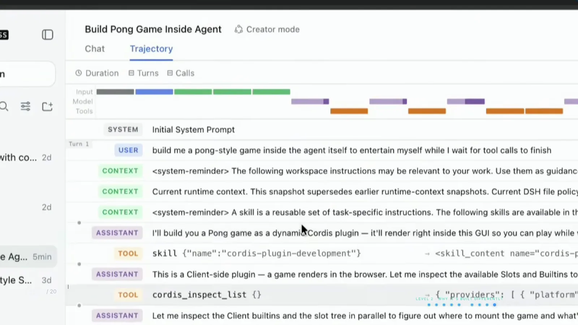Click the USER role badge
578x325 pixels.
click(128, 150)
